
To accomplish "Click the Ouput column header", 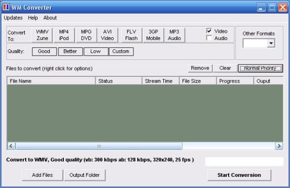I will 269,81.
